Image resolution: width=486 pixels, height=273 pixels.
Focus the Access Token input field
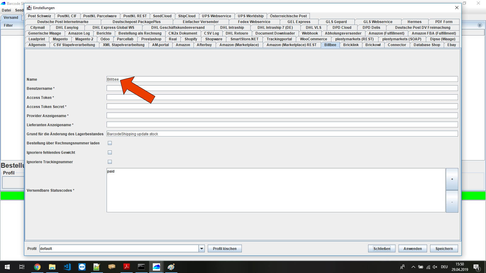pos(282,97)
